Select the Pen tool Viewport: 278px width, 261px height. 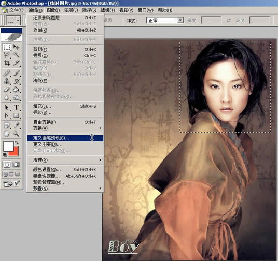pos(7,116)
